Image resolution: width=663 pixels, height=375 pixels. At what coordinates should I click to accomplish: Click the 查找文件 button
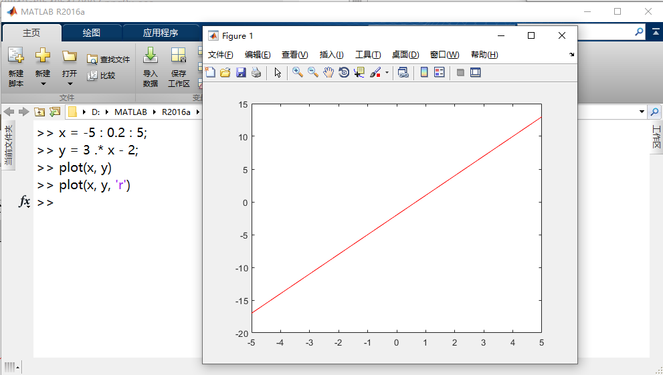tap(108, 59)
